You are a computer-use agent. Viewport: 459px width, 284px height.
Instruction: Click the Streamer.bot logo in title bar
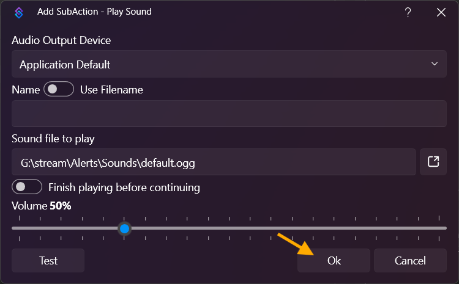tap(18, 12)
